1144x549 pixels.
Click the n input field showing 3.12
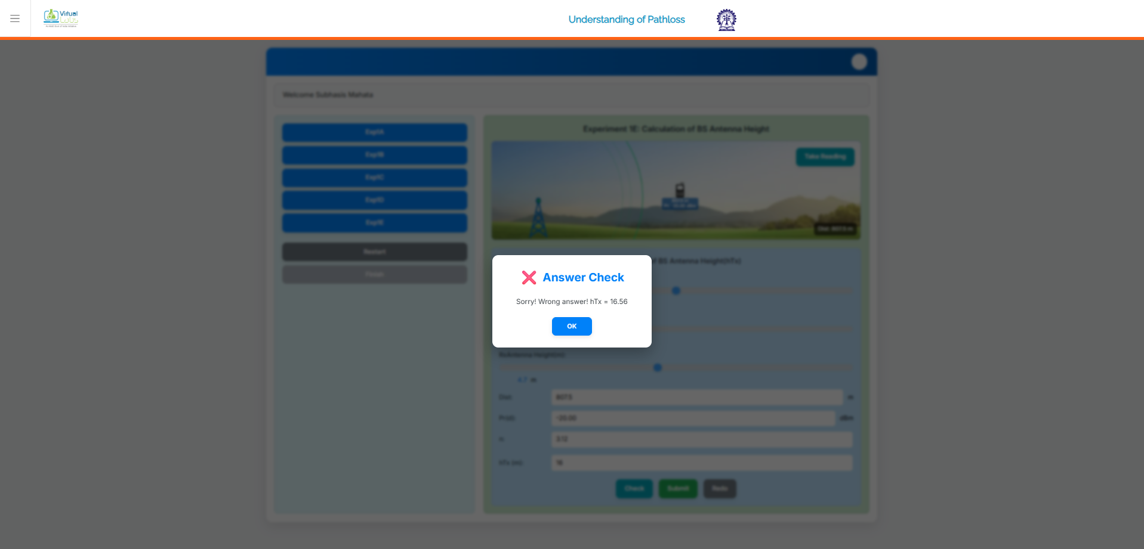coord(702,439)
